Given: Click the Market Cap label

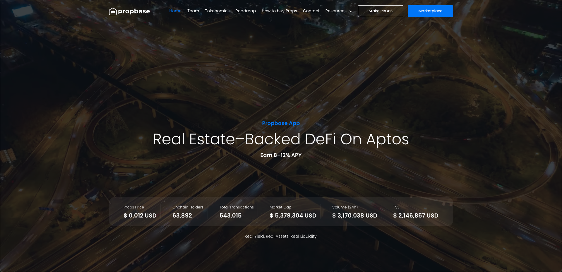Looking at the screenshot, I should [280, 207].
